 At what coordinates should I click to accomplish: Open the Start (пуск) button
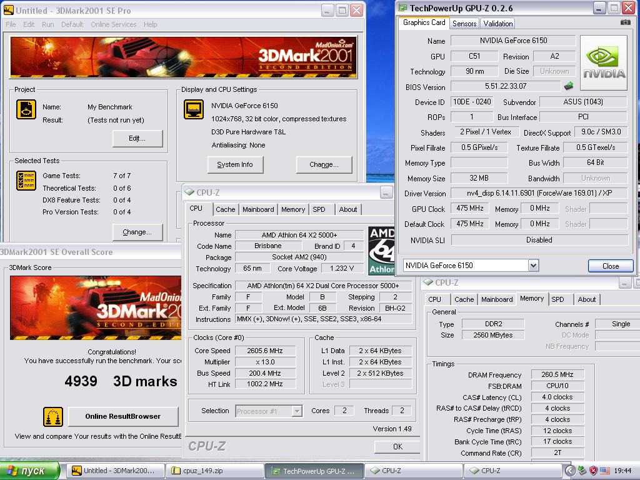click(x=30, y=471)
